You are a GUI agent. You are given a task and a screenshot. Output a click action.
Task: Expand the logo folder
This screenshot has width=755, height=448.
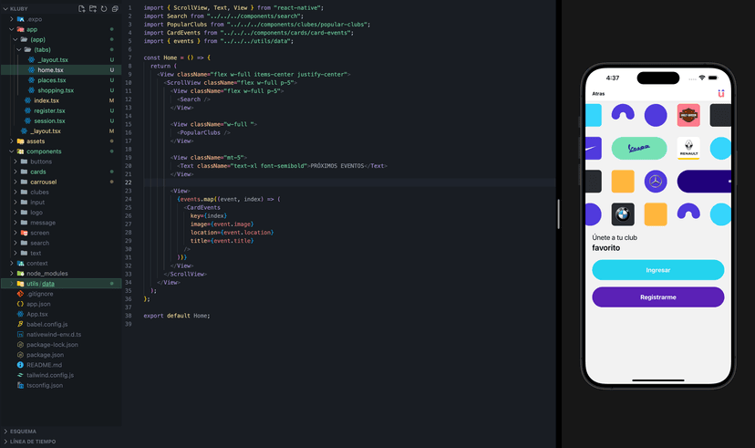(16, 212)
